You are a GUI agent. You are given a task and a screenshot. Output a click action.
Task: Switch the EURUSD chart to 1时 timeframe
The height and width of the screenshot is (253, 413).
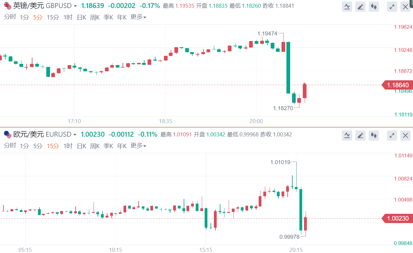point(68,146)
